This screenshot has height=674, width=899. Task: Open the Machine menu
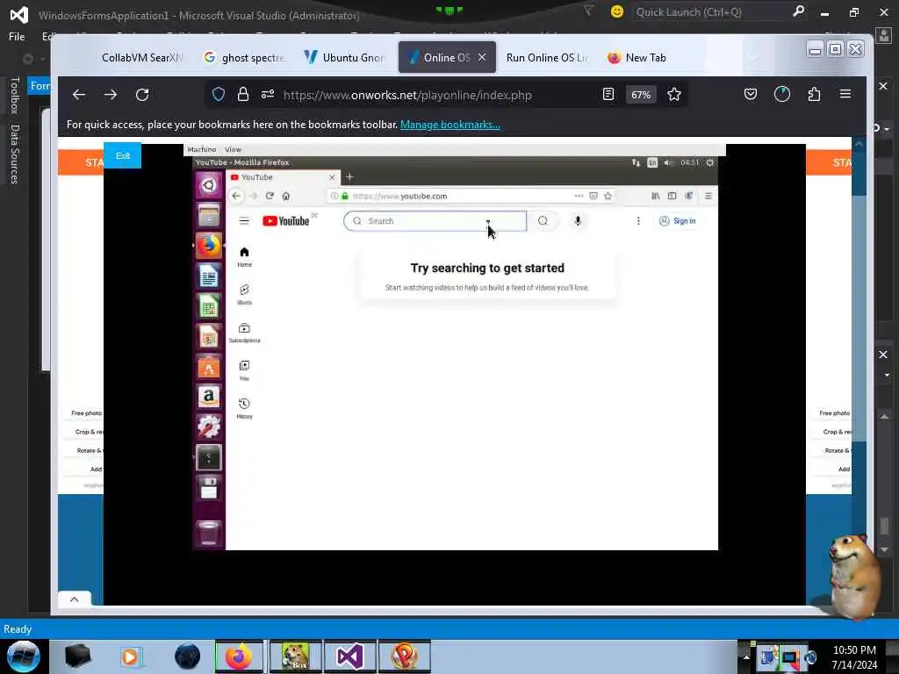coord(202,149)
